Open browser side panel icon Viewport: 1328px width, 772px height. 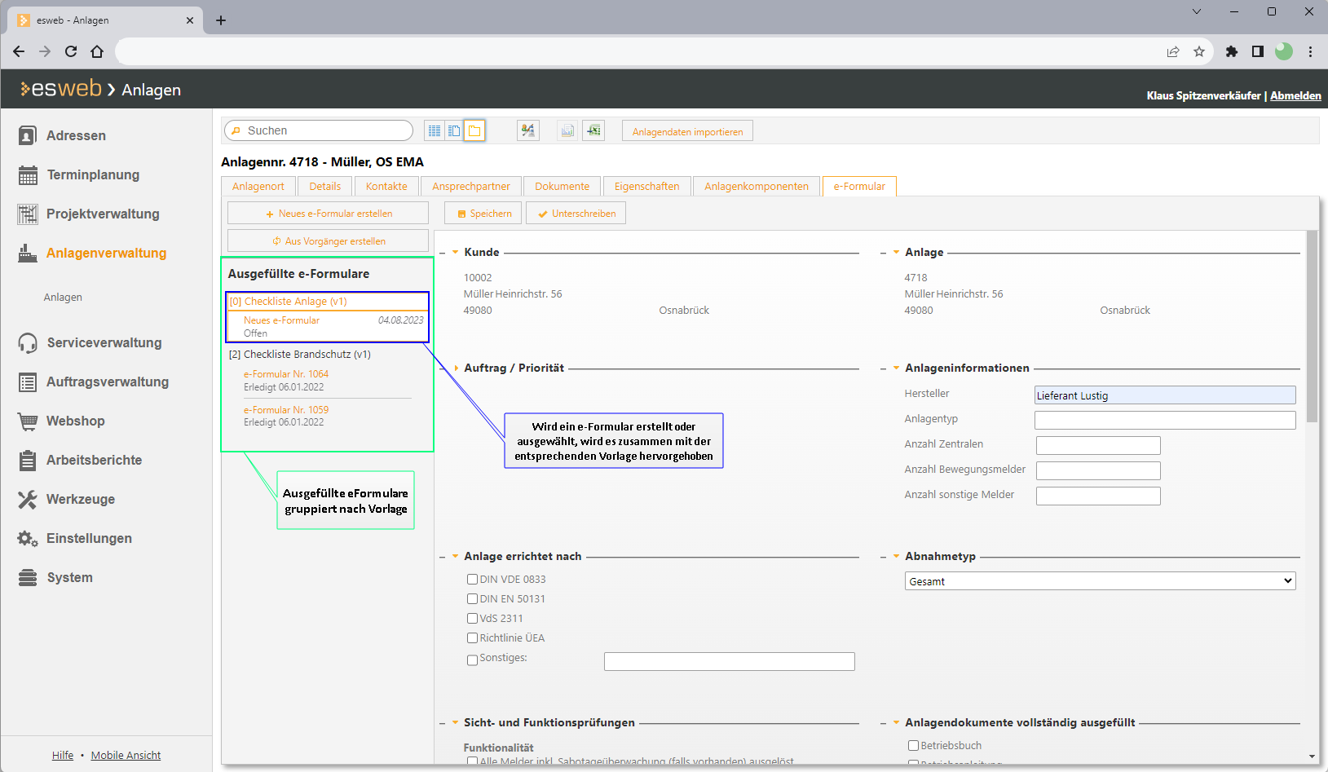tap(1258, 51)
